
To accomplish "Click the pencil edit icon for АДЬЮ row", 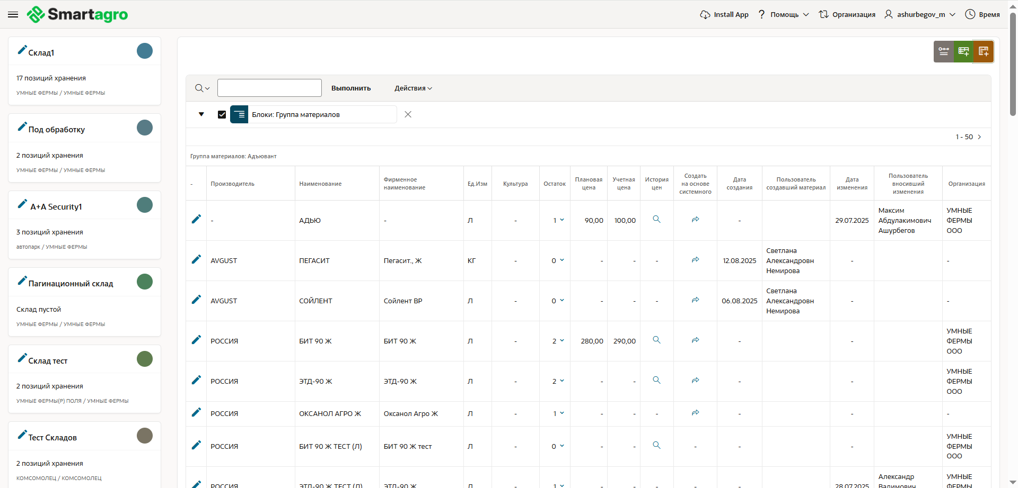I will (196, 219).
